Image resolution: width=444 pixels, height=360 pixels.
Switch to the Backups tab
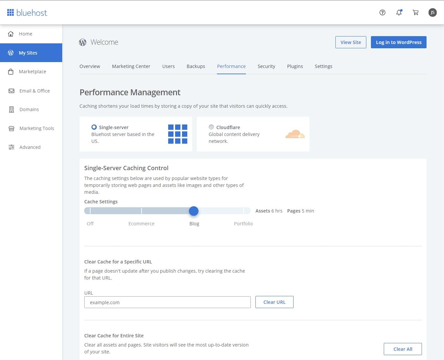[196, 66]
